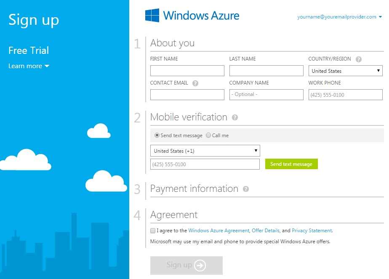Open Mobile verification help question mark

pyautogui.click(x=234, y=117)
